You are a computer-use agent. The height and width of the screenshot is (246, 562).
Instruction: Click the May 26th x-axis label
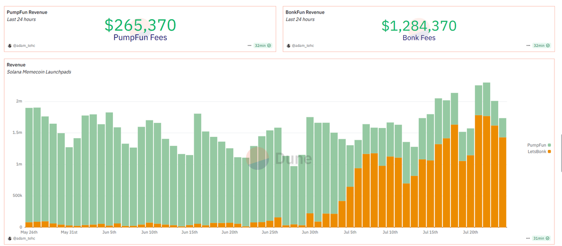tap(30, 232)
